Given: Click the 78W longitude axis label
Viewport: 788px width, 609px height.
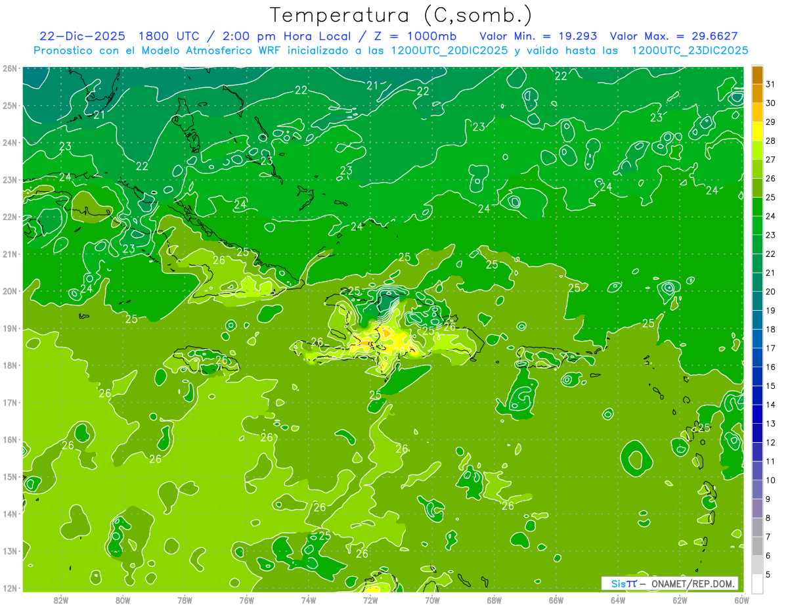Looking at the screenshot, I should click(185, 600).
